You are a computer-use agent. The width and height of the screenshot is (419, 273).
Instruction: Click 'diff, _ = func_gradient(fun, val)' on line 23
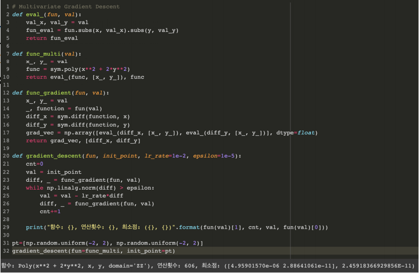pyautogui.click(x=83, y=180)
